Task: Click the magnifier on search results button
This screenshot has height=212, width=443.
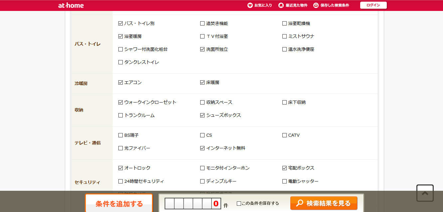Action: [300, 203]
